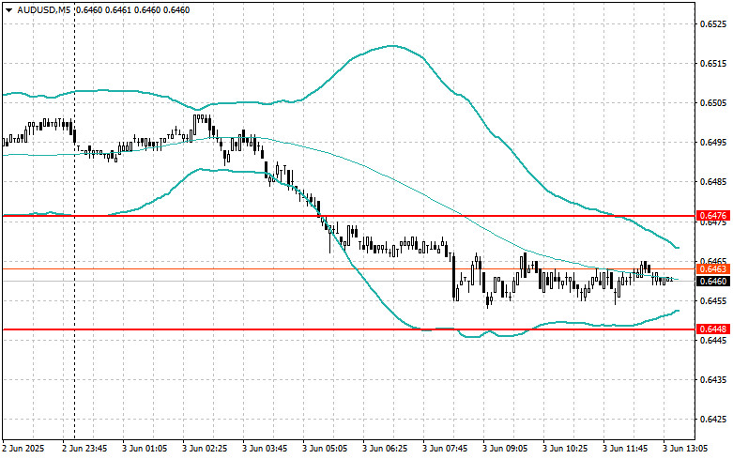Select the 0.6425 price scale value

click(x=713, y=420)
